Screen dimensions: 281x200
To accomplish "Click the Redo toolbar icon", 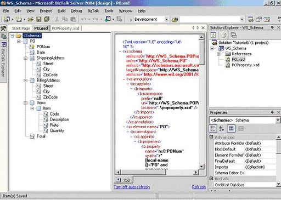I will click(x=95, y=19).
